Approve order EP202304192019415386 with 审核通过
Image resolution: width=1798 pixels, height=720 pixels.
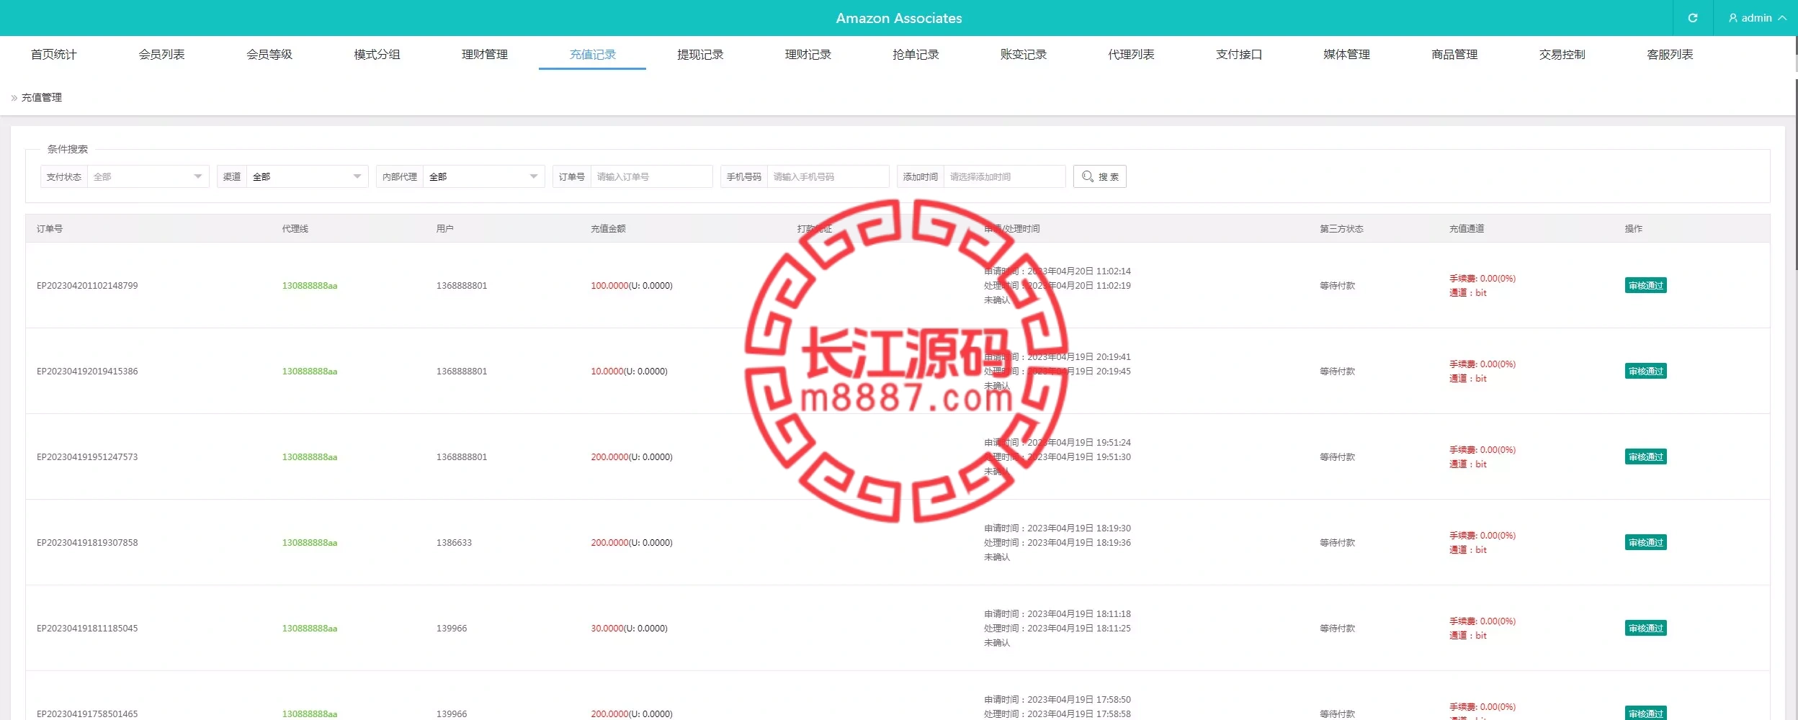coord(1646,371)
